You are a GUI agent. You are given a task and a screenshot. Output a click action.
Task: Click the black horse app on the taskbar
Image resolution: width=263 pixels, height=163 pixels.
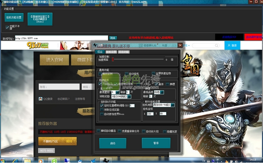[105, 160]
